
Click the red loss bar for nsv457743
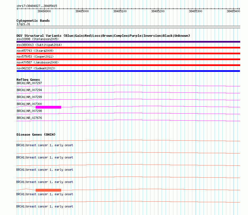(128, 53)
